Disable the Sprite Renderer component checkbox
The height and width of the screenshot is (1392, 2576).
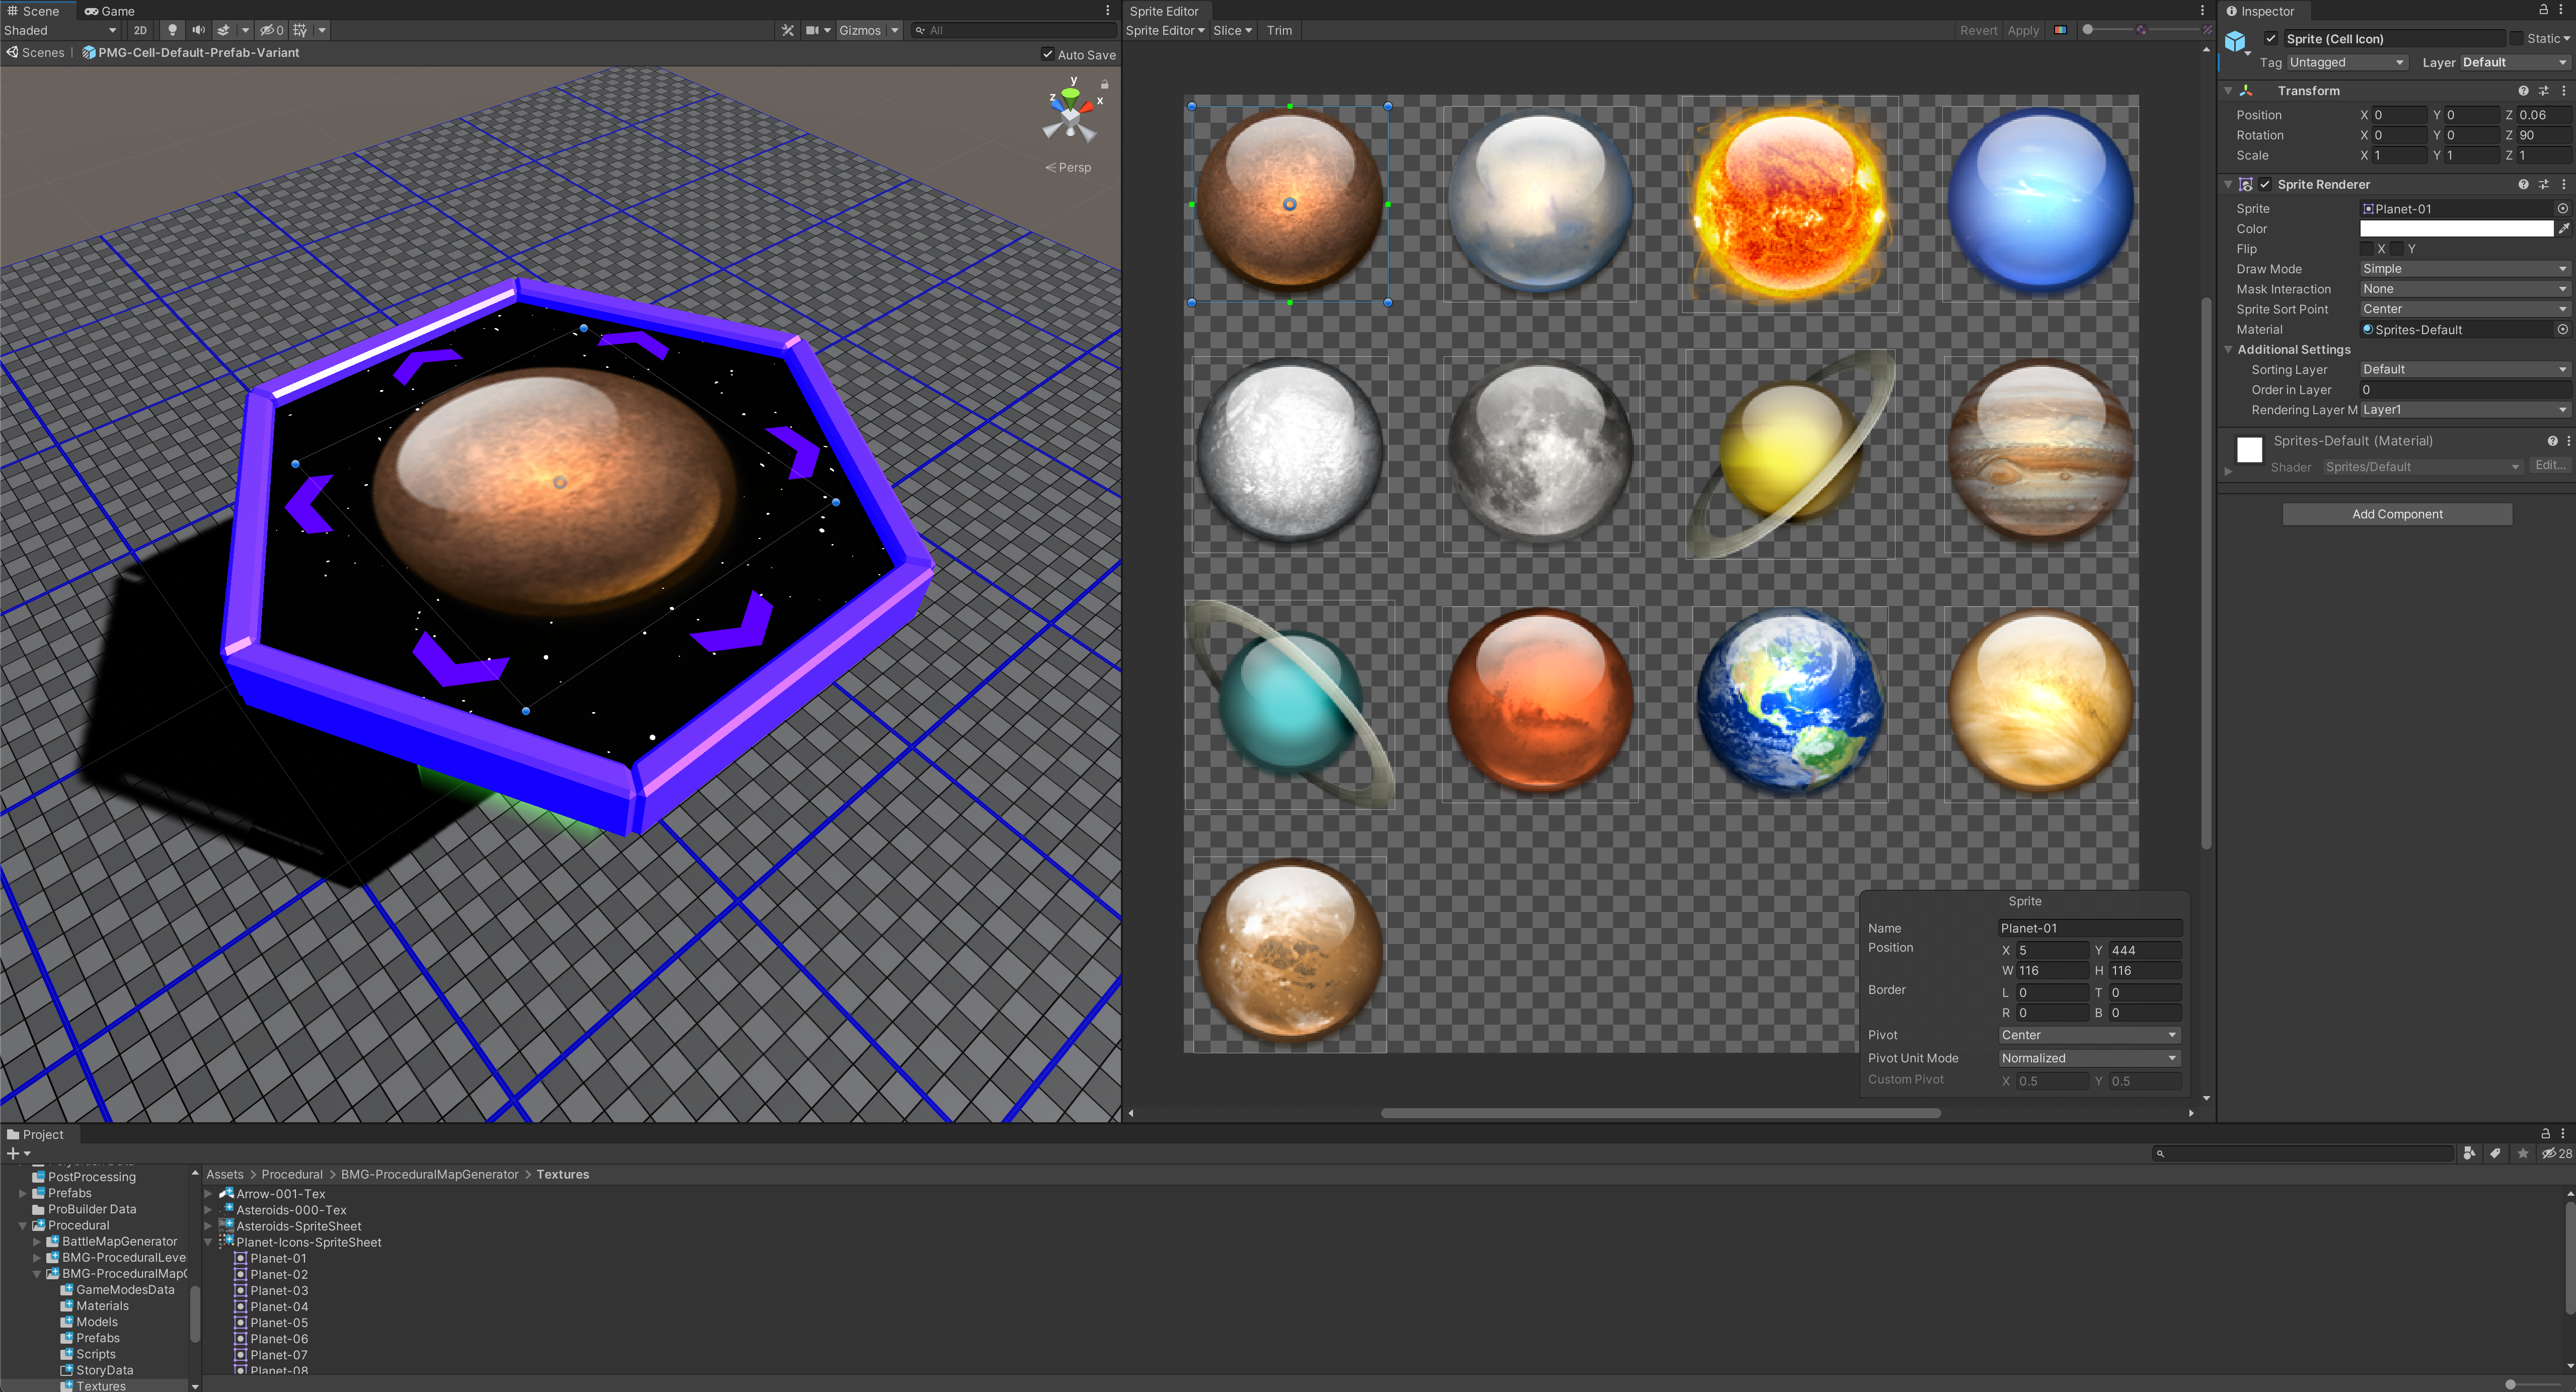point(2265,184)
